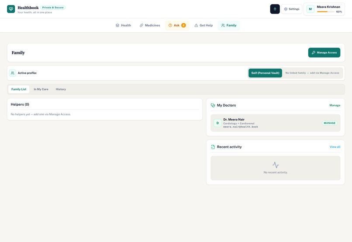Click the pulse icon in empty activity box
352x242 pixels.
pos(276,165)
